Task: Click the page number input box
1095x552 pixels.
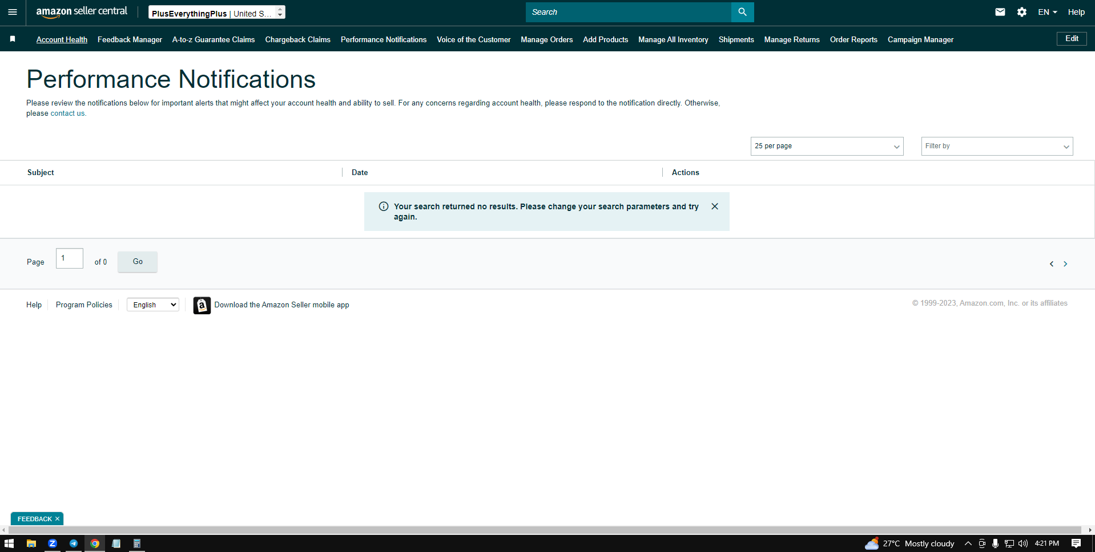Action: click(70, 258)
